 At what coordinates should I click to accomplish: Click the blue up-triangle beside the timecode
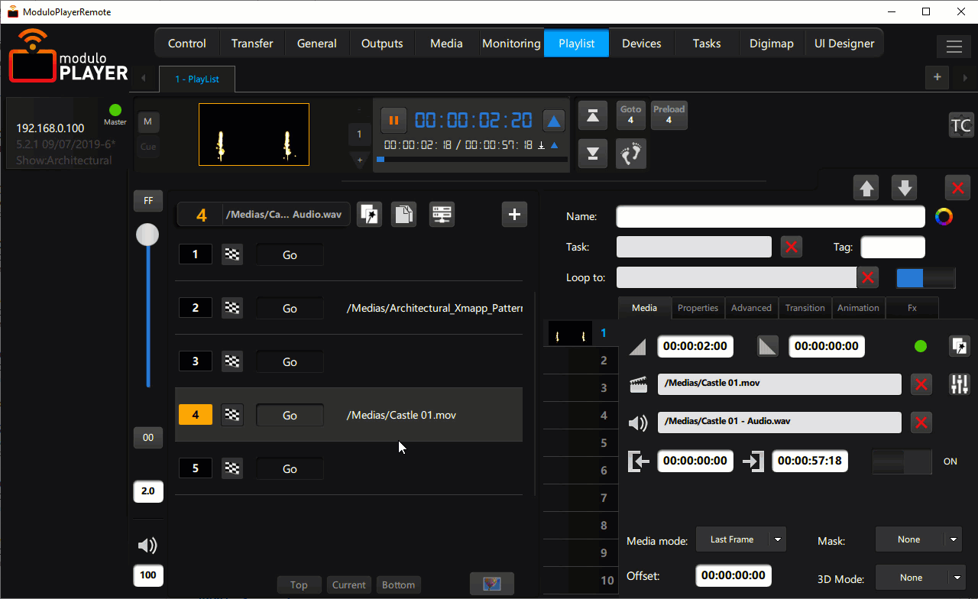pos(554,121)
